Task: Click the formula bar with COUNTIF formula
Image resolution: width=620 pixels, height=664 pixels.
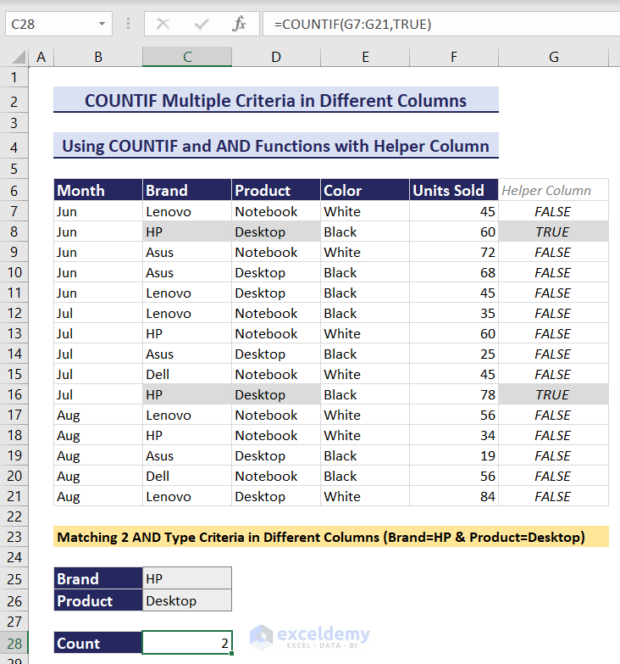Action: coord(441,24)
